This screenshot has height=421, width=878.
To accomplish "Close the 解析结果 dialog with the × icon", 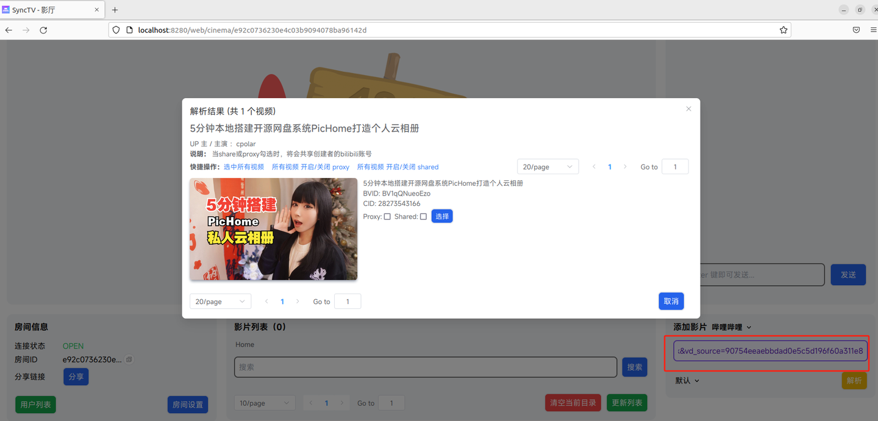I will point(688,108).
